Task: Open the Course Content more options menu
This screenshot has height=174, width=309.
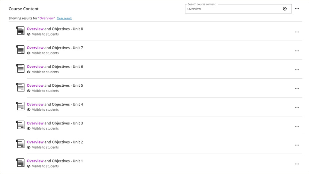Action: tap(297, 9)
